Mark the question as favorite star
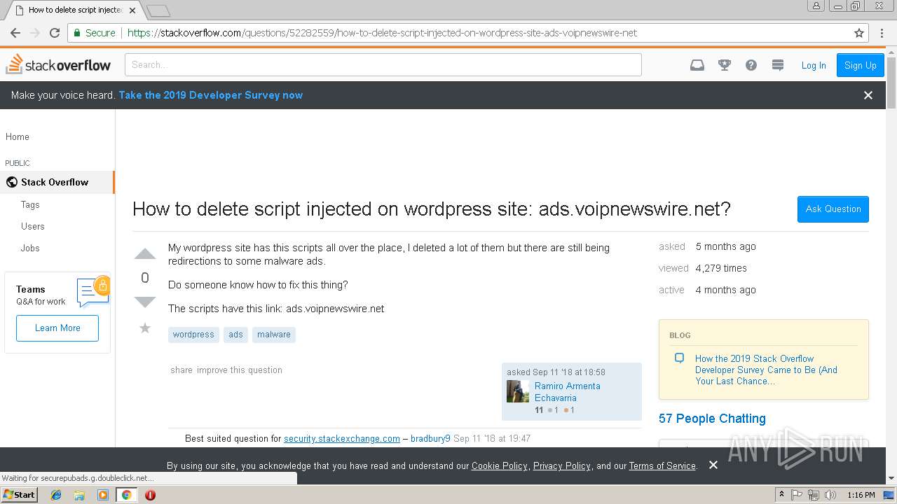Screen dimensions: 897x504 (x=145, y=328)
